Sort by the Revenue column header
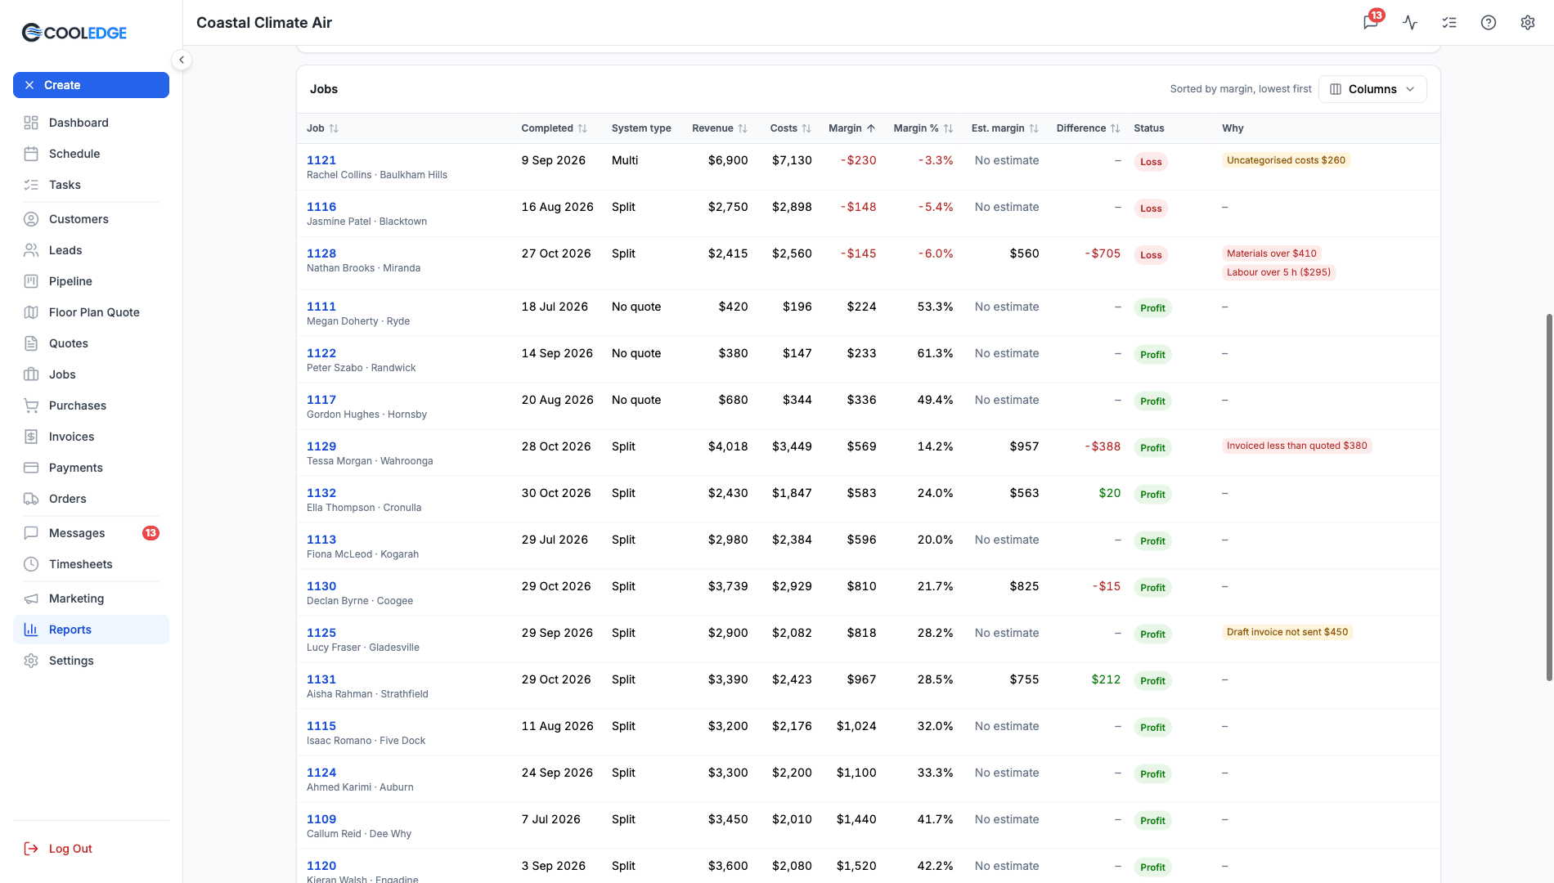This screenshot has width=1554, height=883. click(720, 128)
